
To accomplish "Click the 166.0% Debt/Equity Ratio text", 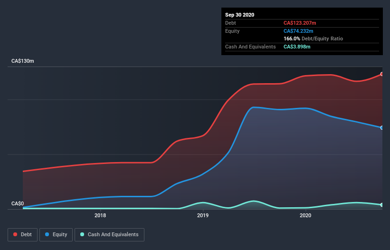I will [x=313, y=38].
